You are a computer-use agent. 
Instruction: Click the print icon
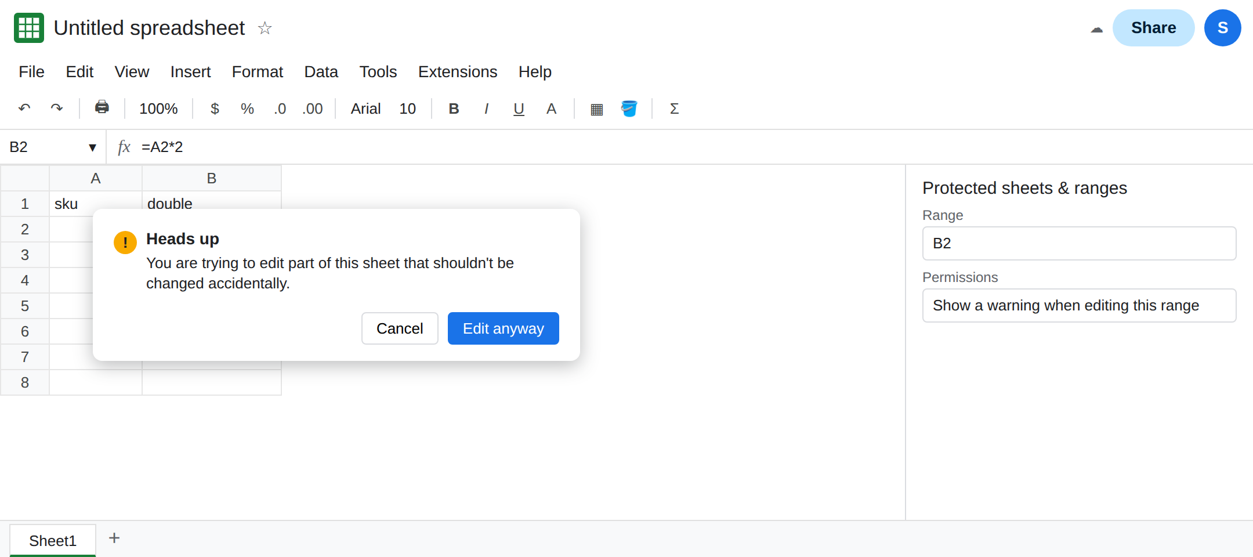point(102,107)
